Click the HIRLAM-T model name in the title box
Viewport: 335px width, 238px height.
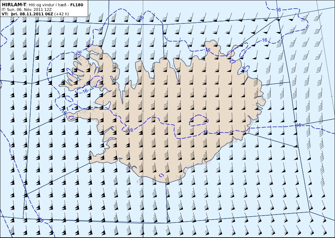click(14, 5)
